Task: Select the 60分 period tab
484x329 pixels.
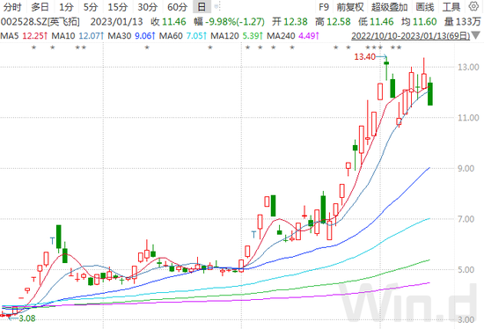Action: coord(177,7)
